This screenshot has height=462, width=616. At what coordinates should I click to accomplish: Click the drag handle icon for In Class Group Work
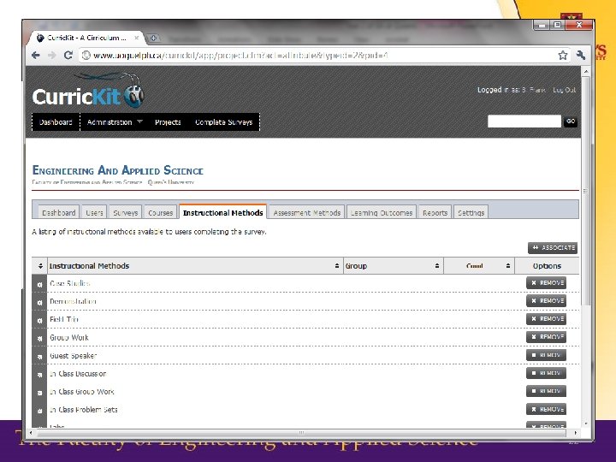[x=39, y=393]
